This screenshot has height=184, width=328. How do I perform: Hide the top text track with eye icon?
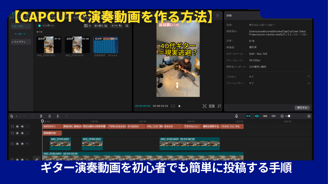(22, 126)
